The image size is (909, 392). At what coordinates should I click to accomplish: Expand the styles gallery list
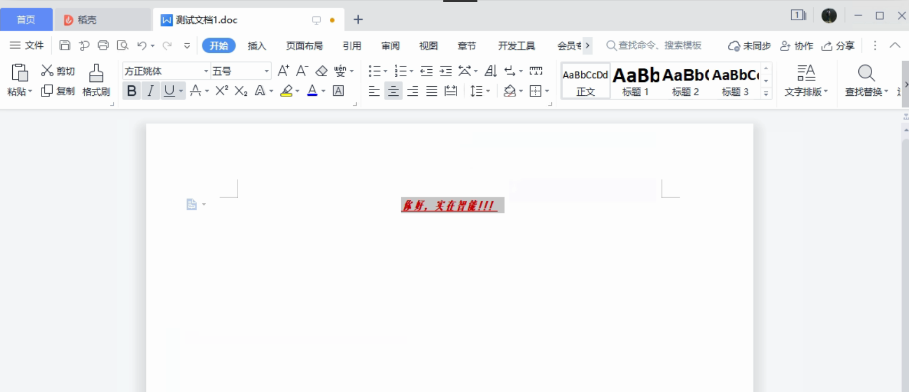[766, 93]
